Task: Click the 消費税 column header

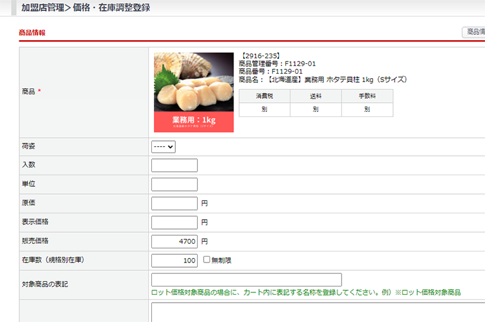Action: point(264,96)
